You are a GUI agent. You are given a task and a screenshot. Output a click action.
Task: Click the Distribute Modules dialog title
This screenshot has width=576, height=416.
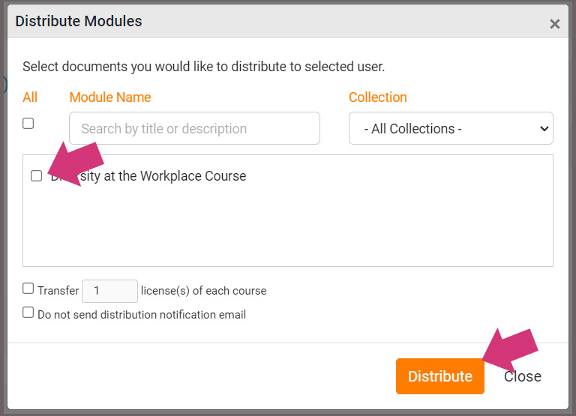(79, 21)
